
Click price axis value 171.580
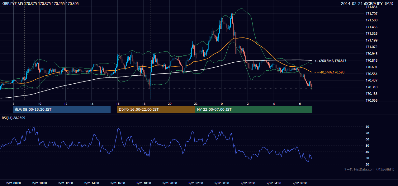pyautogui.click(x=371, y=20)
